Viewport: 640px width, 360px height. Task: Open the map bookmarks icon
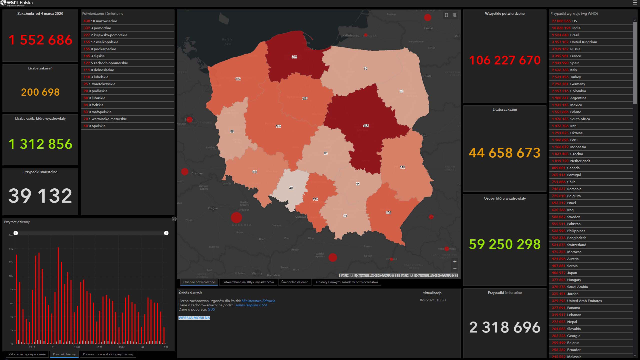[x=446, y=15]
